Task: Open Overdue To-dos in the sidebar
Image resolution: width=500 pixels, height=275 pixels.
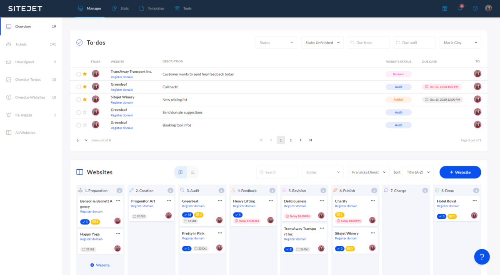Action: click(x=28, y=79)
